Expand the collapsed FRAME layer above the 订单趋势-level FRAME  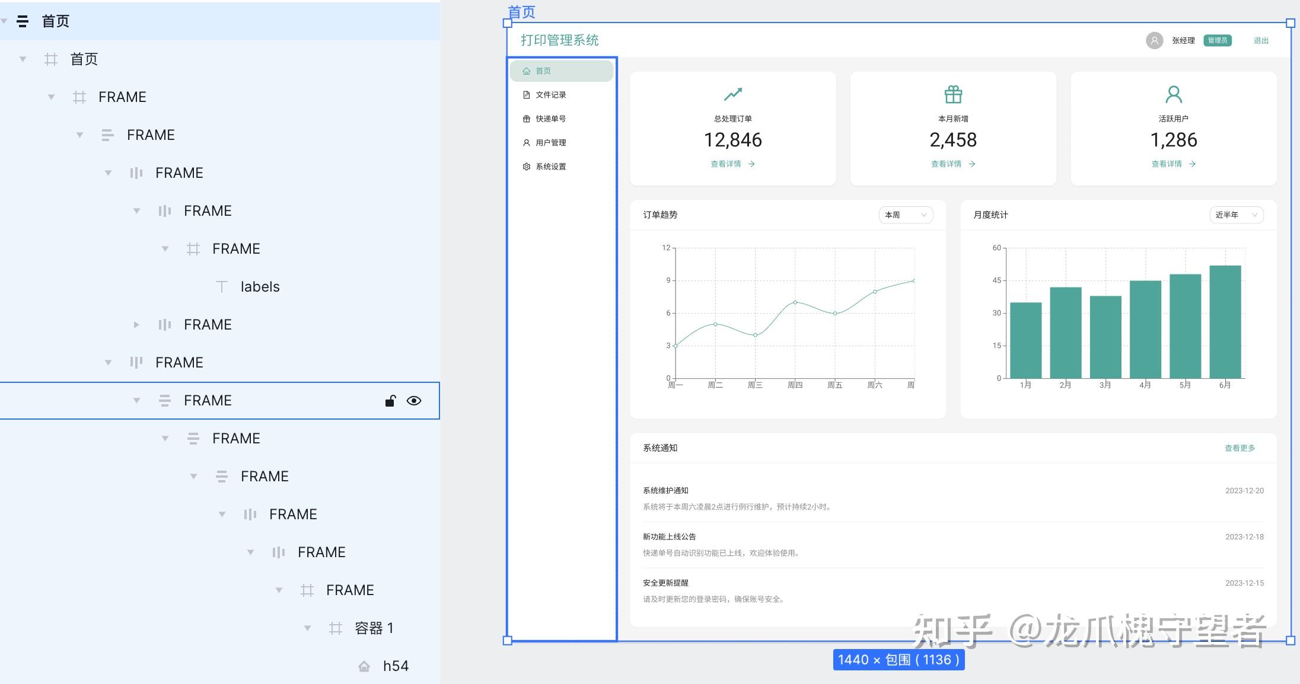click(136, 325)
